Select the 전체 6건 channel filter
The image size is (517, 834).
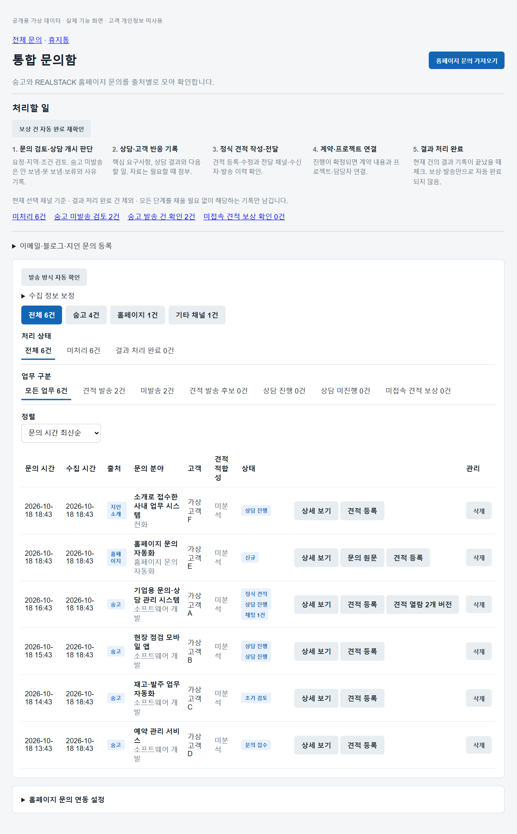pos(42,315)
